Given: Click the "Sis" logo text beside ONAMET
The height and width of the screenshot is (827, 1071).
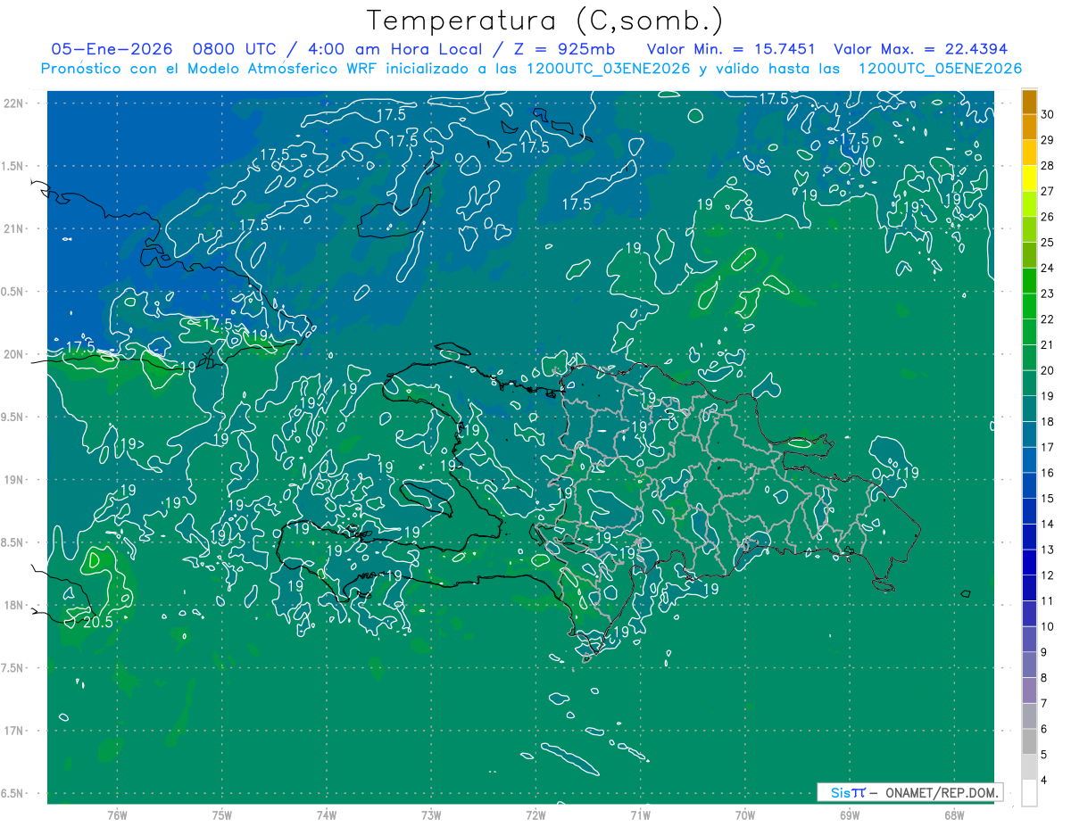Looking at the screenshot, I should pyautogui.click(x=840, y=792).
